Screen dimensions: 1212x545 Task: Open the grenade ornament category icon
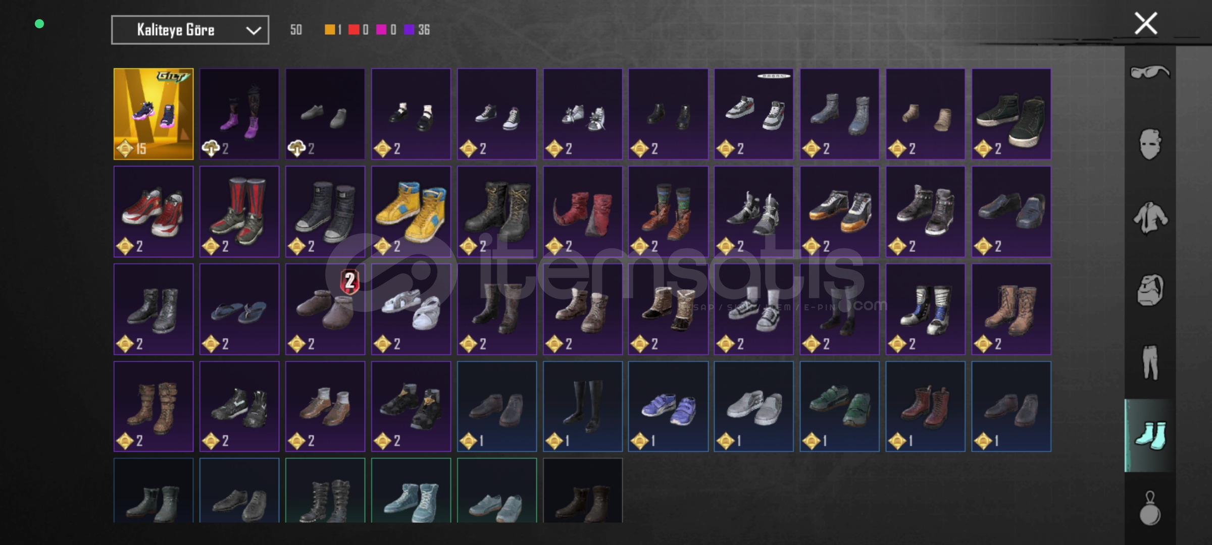coord(1150,508)
